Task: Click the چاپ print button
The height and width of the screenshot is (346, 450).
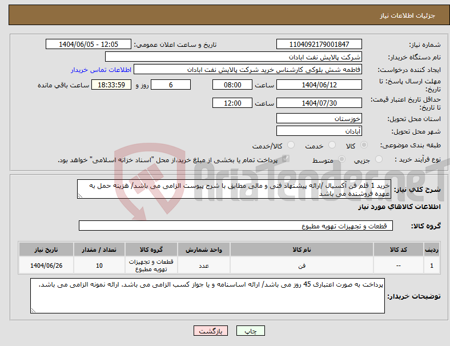Action: [251, 331]
